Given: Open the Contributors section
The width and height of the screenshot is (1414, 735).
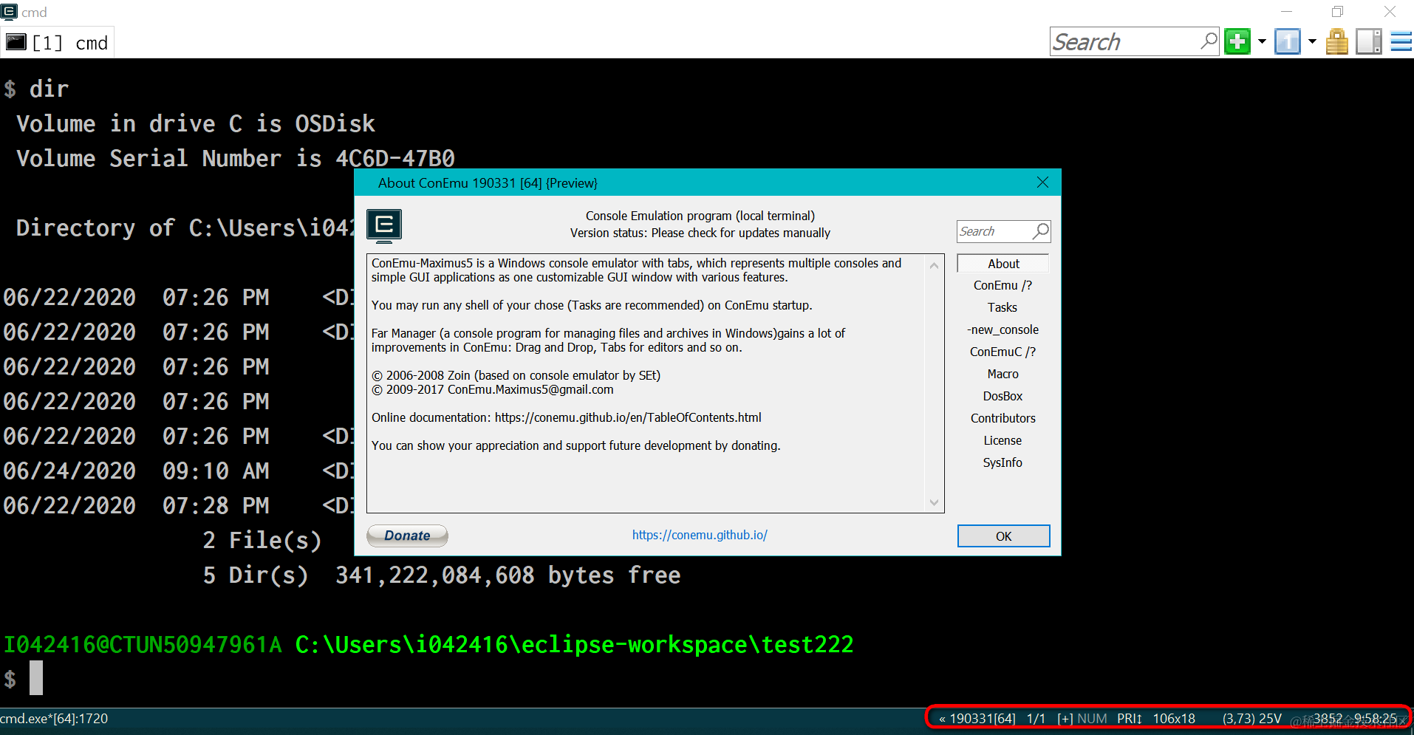Looking at the screenshot, I should (1003, 418).
